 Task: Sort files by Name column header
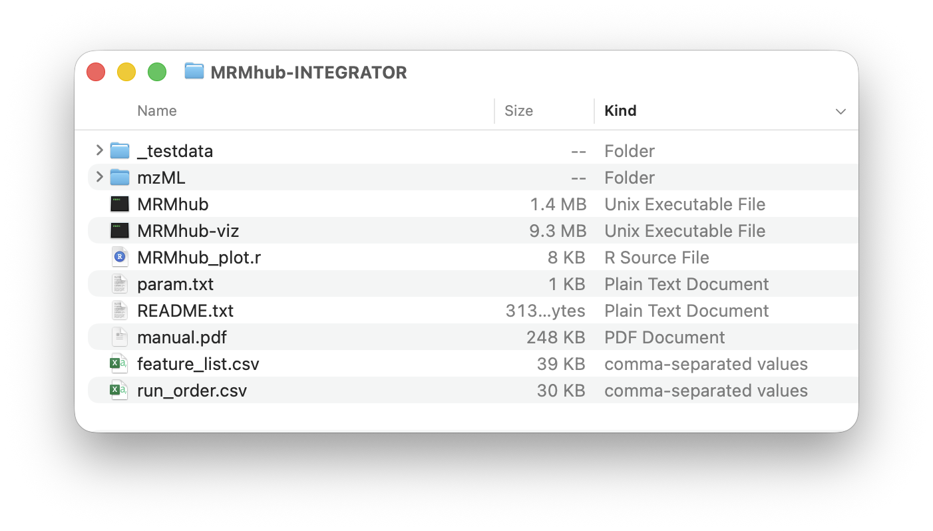click(157, 111)
